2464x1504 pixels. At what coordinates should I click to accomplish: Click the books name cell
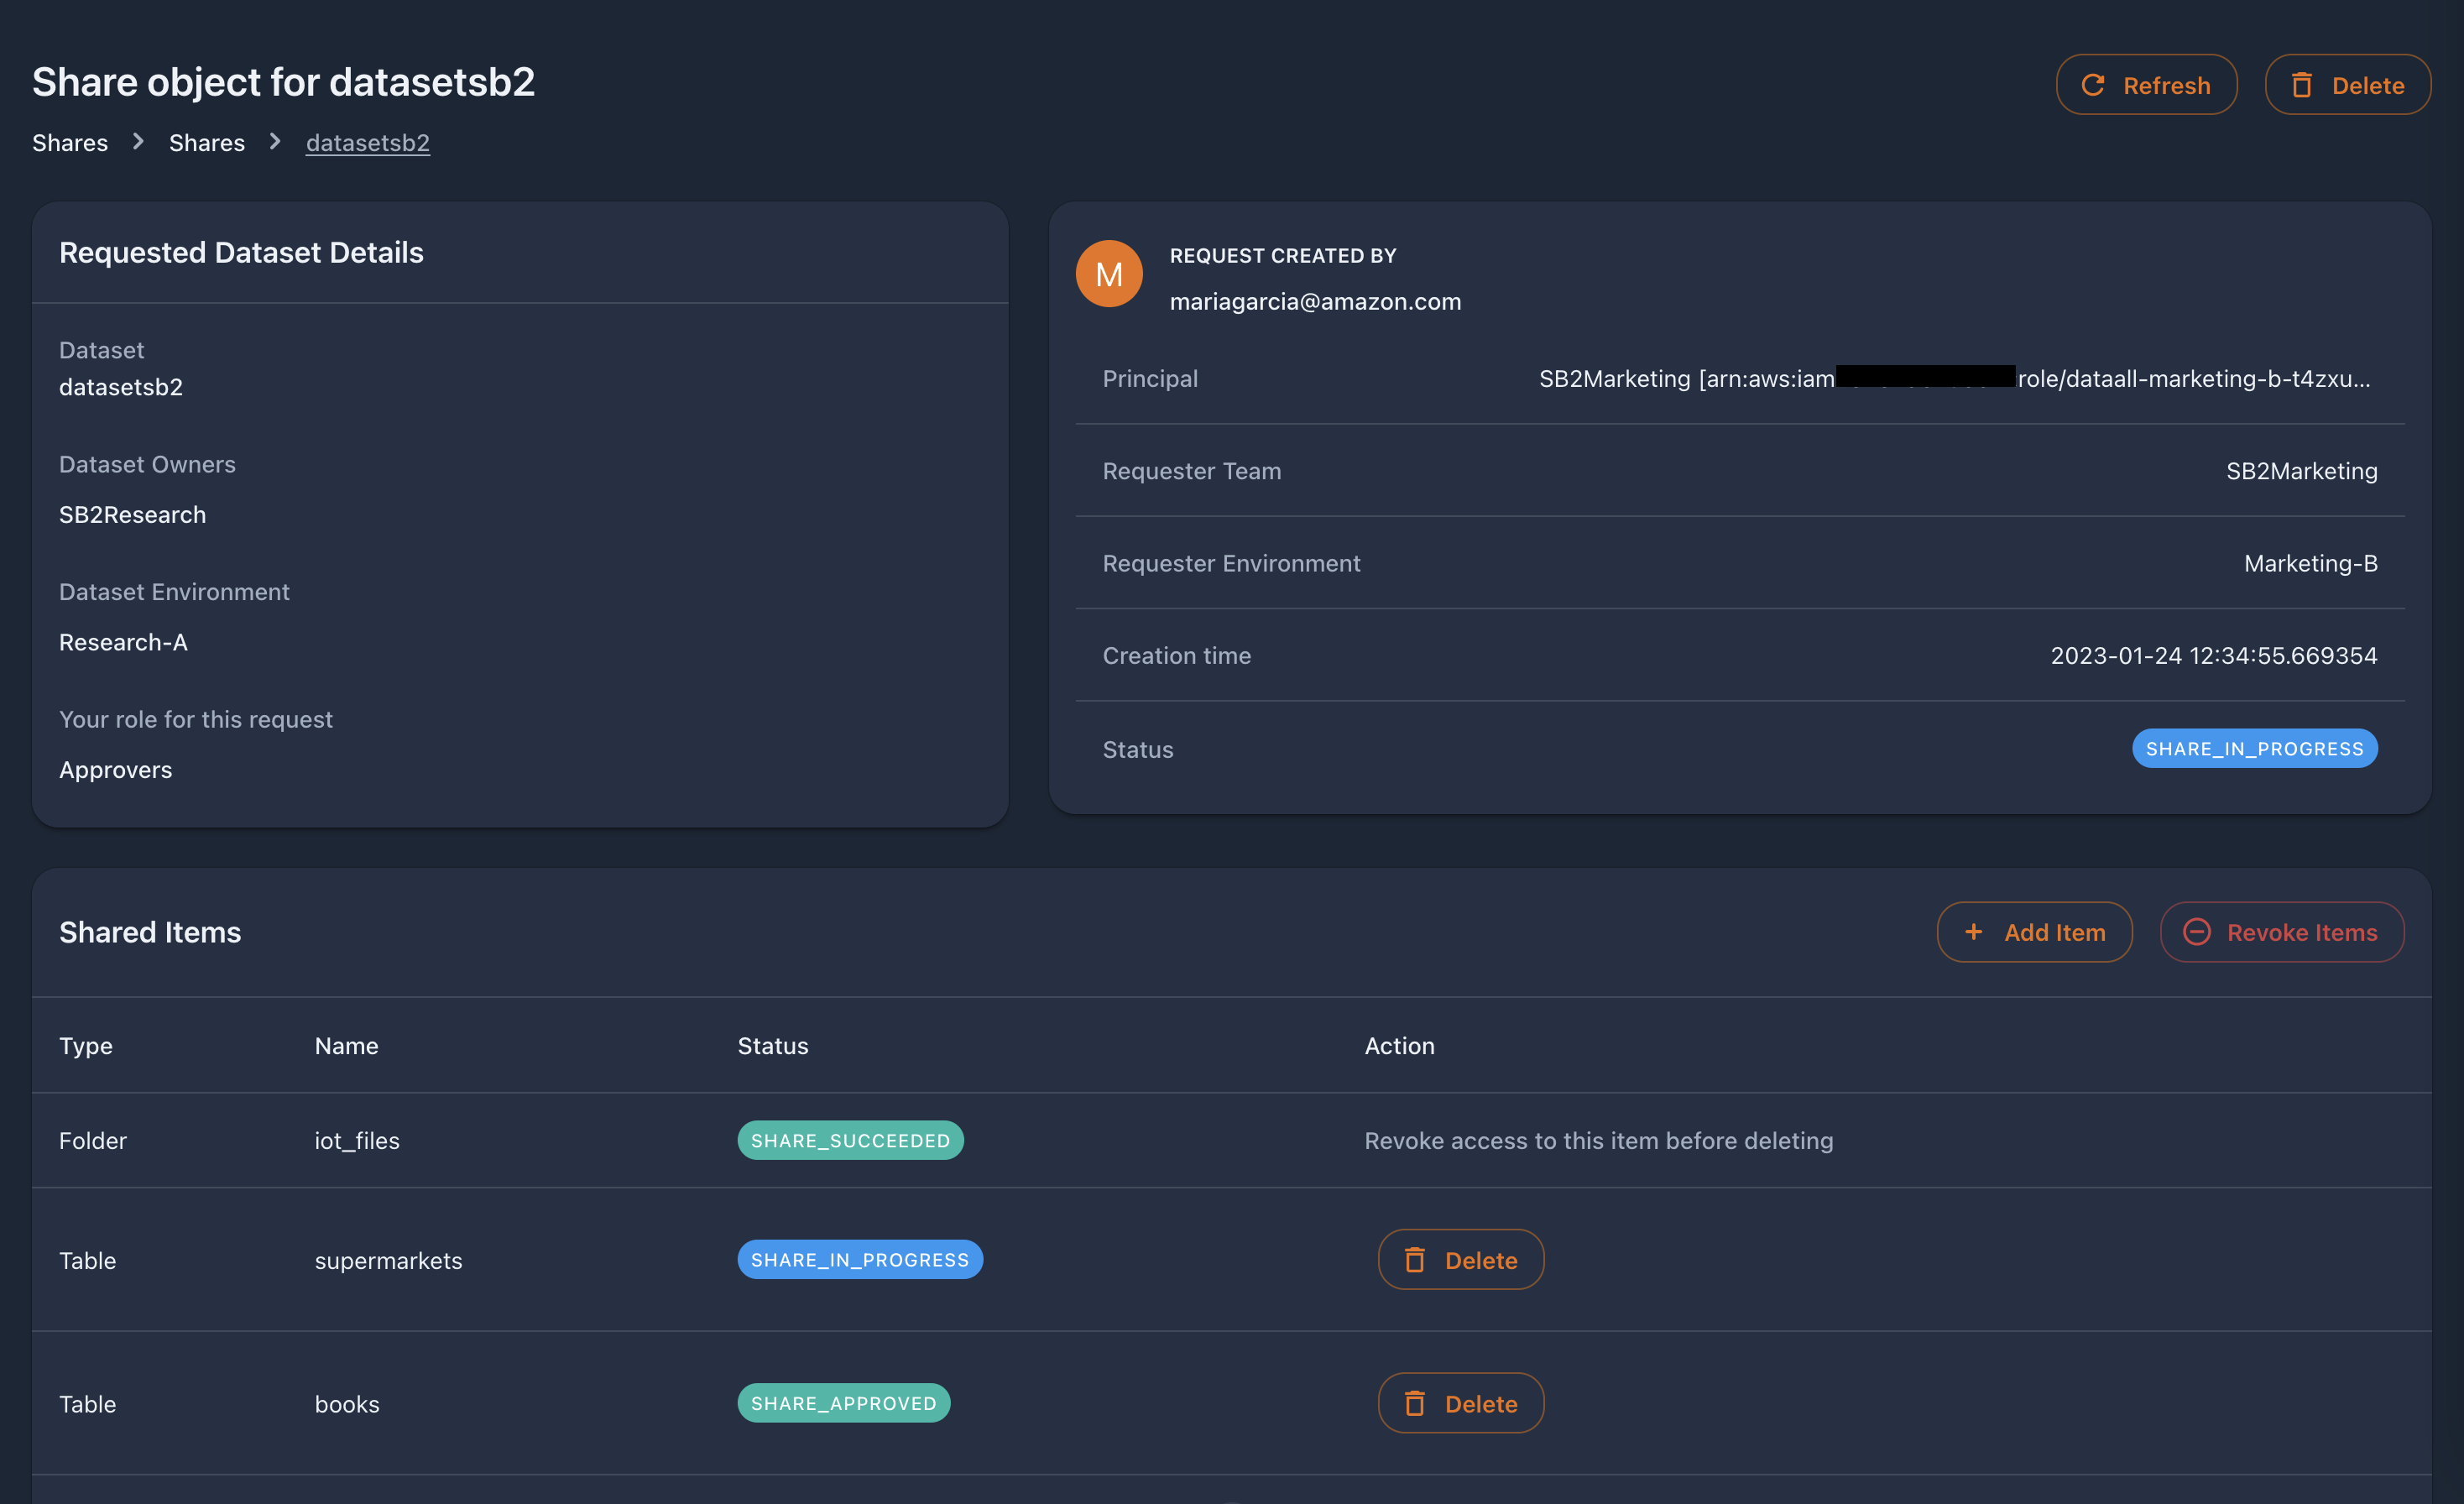point(347,1404)
